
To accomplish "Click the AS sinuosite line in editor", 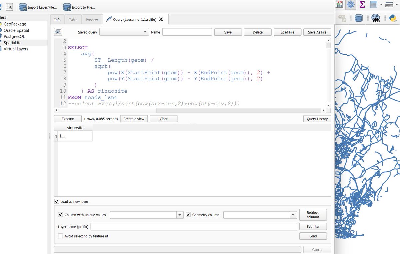I will click(104, 91).
